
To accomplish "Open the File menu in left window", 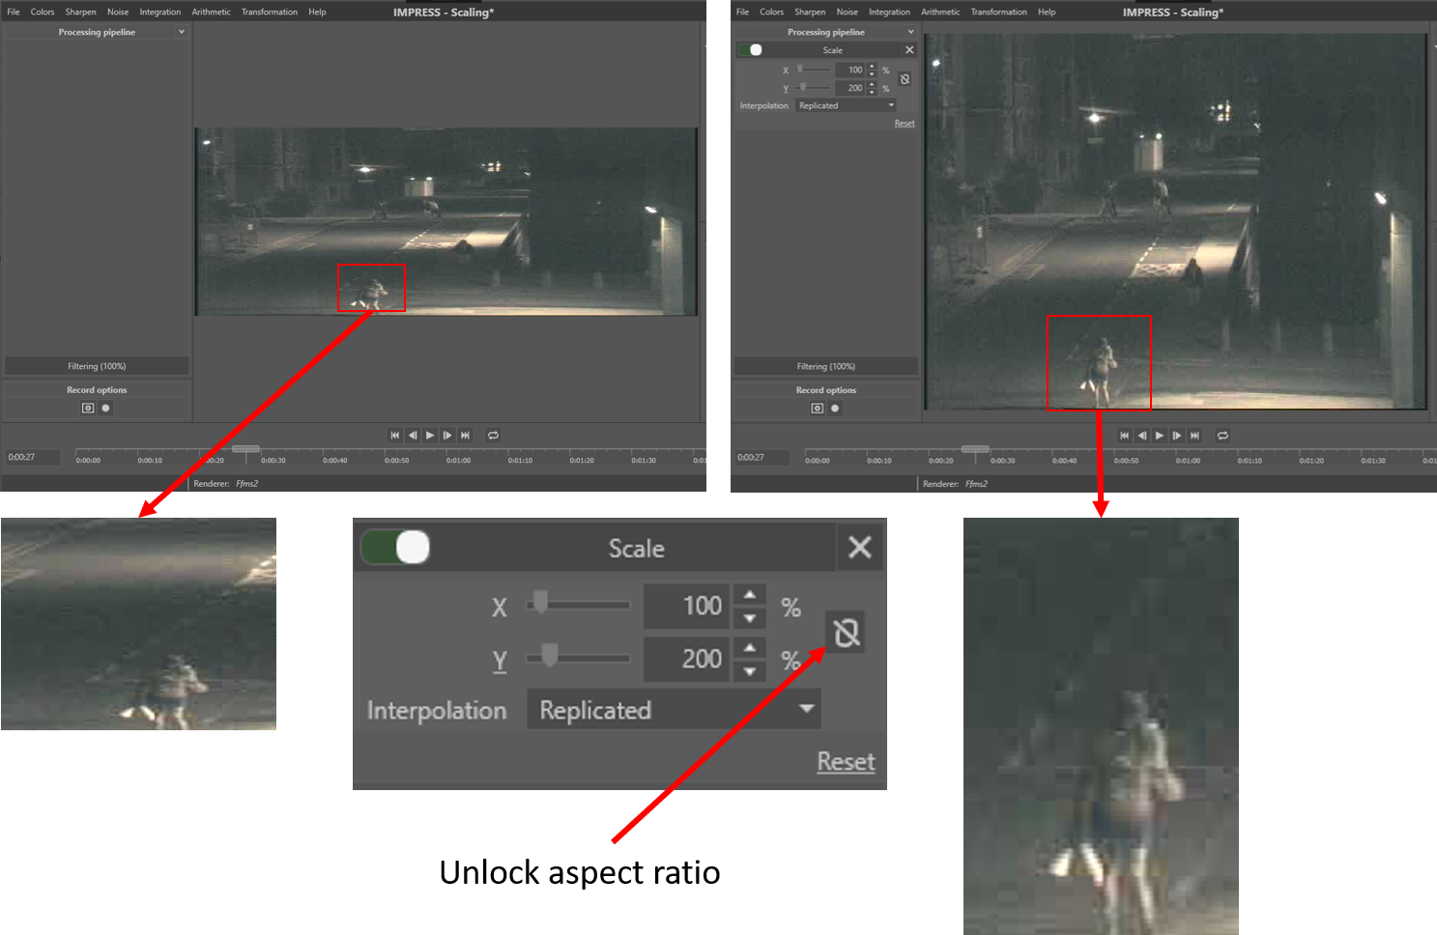I will click(14, 13).
